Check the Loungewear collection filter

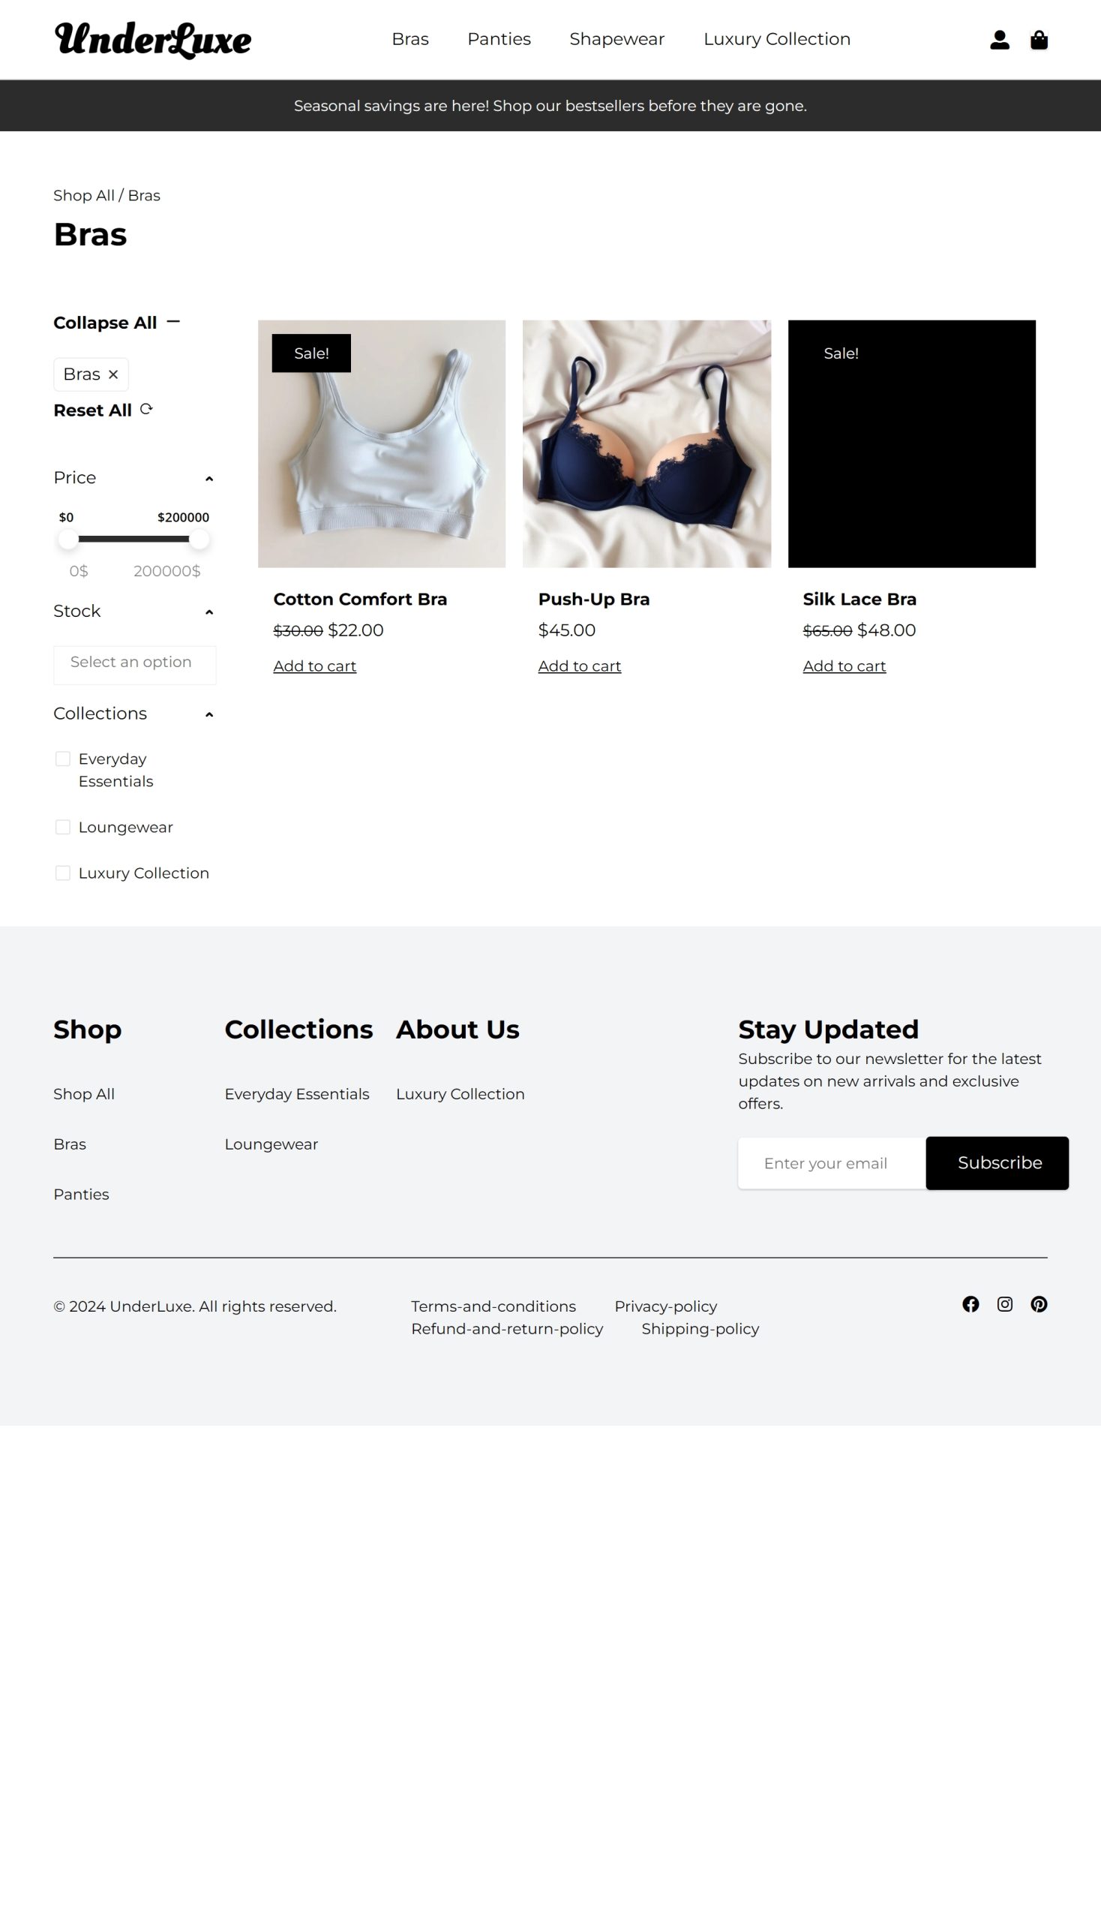(63, 827)
